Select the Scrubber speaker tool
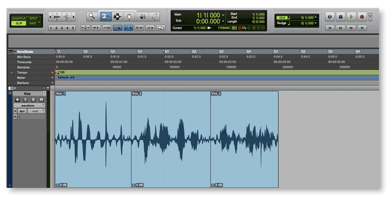The image size is (392, 202). tap(142, 16)
